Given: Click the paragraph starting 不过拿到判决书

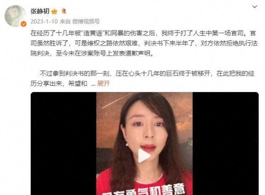Looking at the screenshot, I should [x=143, y=79].
